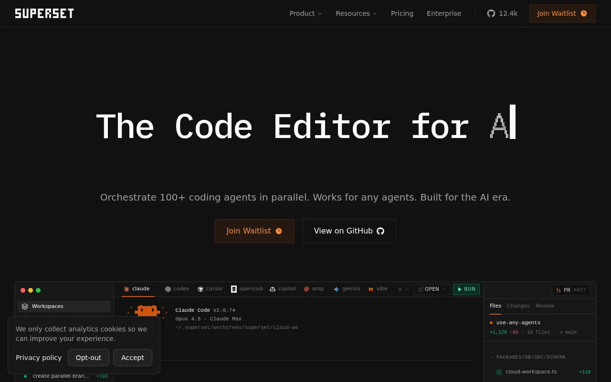Click the "10 files" count text
This screenshot has width=611, height=382.
538,332
